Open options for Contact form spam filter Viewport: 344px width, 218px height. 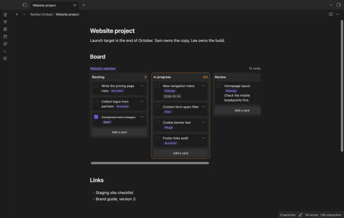coord(203,106)
